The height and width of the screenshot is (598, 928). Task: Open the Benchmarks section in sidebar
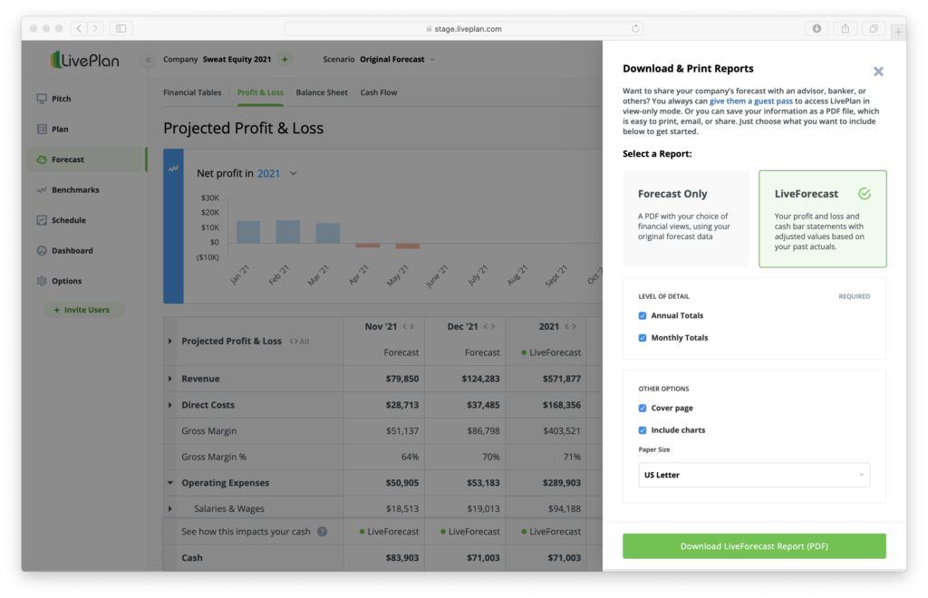74,190
